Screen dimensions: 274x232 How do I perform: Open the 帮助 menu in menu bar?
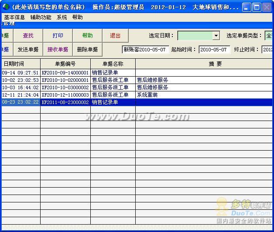tap(77, 17)
